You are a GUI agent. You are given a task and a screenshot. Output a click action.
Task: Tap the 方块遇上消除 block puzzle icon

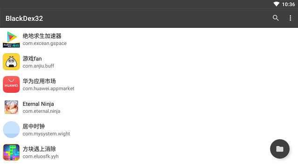[x=11, y=152]
